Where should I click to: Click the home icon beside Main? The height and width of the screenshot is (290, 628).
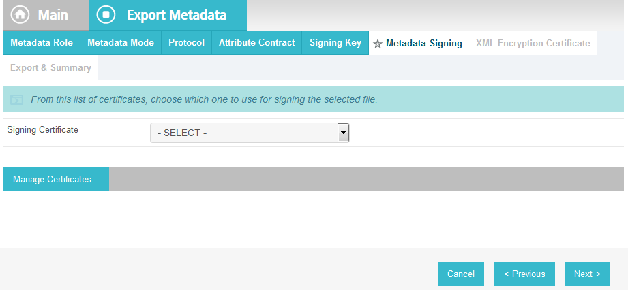(x=20, y=15)
